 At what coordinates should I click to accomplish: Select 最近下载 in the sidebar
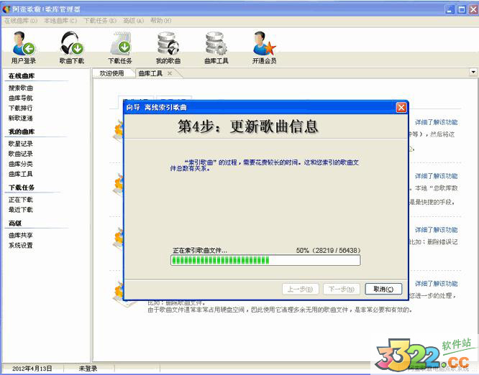pyautogui.click(x=21, y=210)
